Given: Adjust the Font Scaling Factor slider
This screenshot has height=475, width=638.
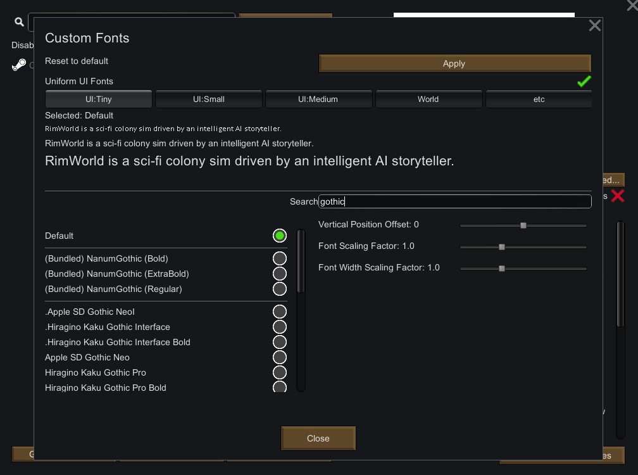Looking at the screenshot, I should point(523,247).
